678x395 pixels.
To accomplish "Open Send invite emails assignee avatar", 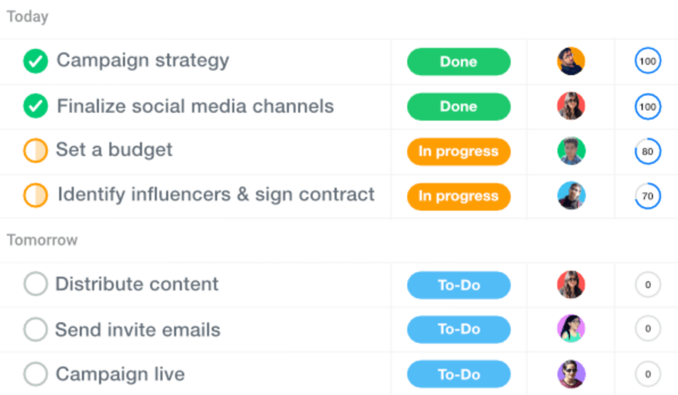I will pyautogui.click(x=570, y=328).
